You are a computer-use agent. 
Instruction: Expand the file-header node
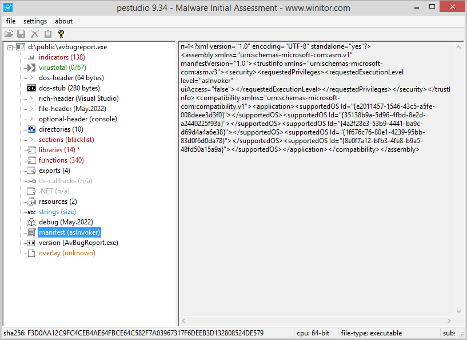[31, 109]
